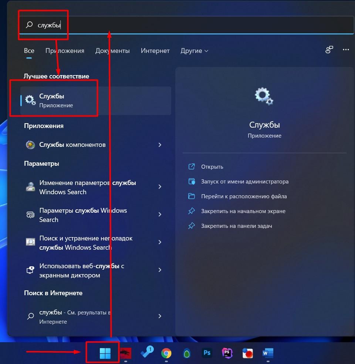
Task: Open Microsoft Word from the taskbar
Action: (x=268, y=353)
